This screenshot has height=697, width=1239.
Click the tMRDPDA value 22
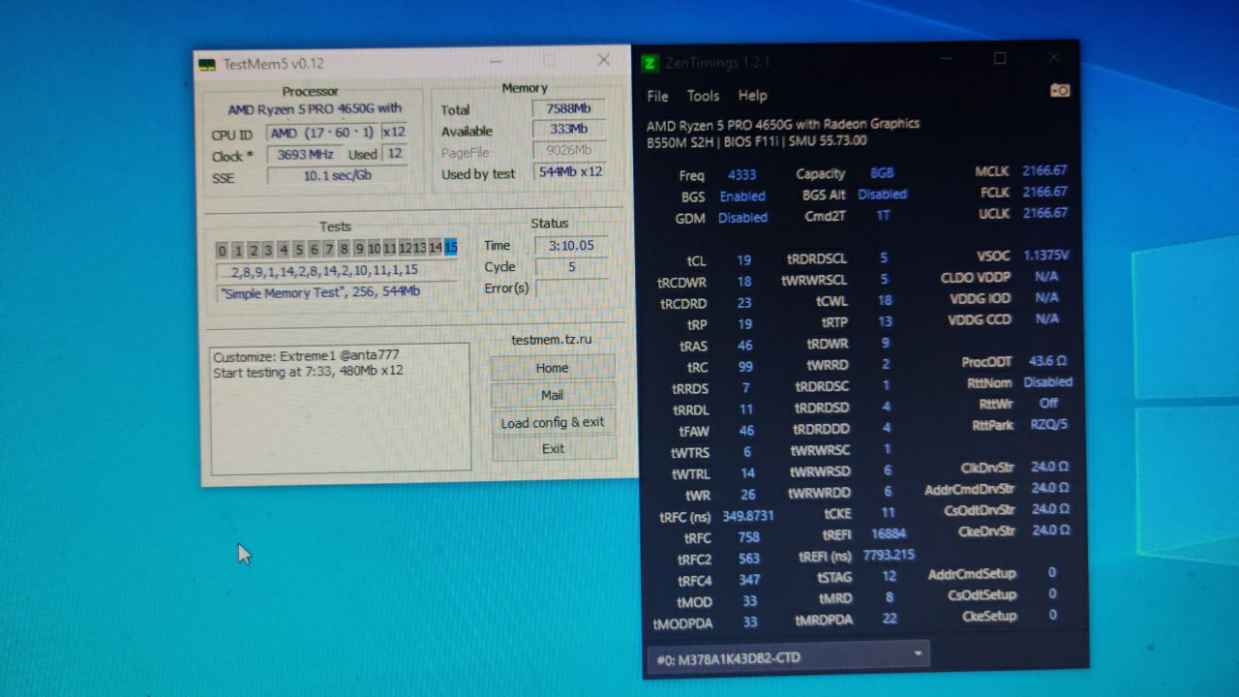[889, 619]
